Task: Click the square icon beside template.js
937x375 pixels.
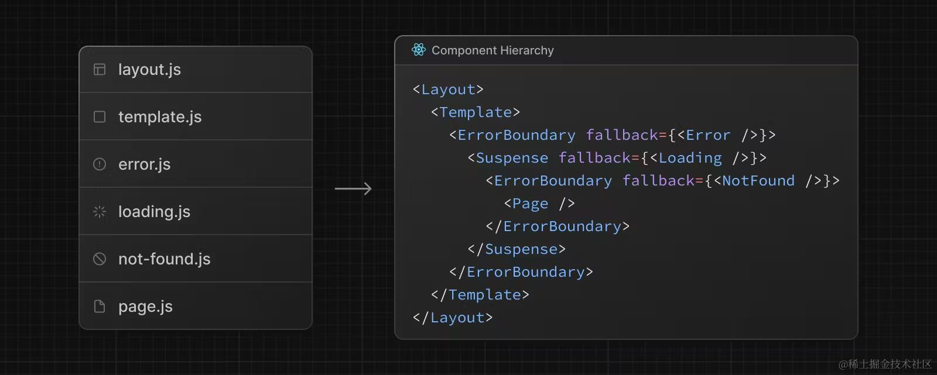Action: pyautogui.click(x=100, y=117)
